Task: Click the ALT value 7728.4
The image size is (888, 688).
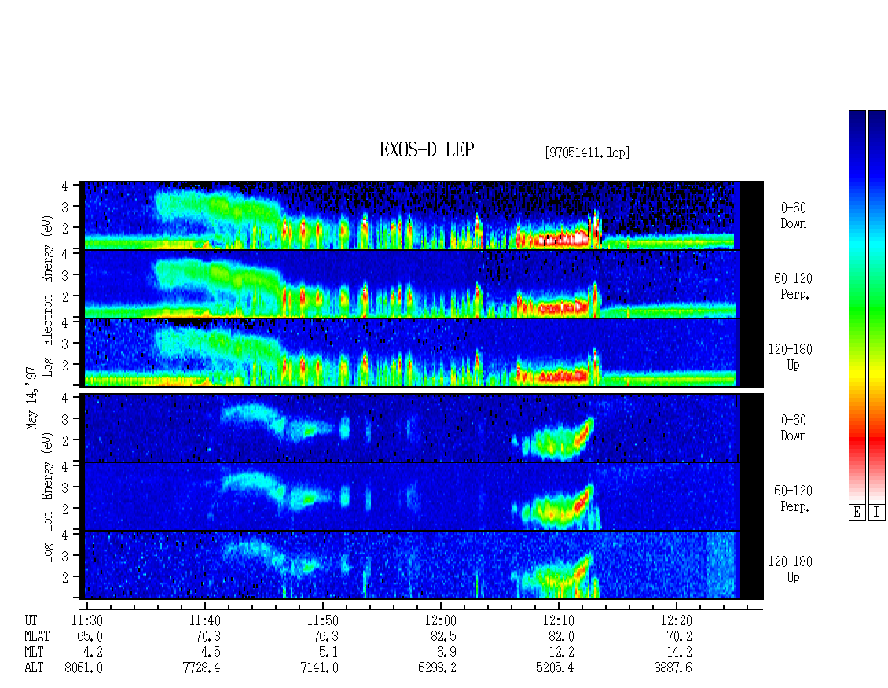Action: [x=202, y=668]
